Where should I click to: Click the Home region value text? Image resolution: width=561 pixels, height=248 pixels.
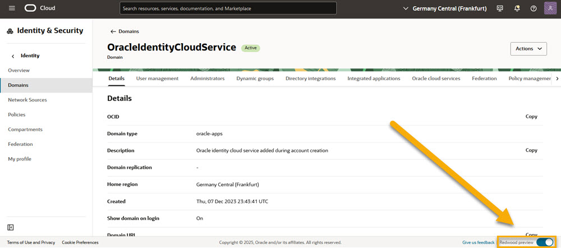pos(228,185)
